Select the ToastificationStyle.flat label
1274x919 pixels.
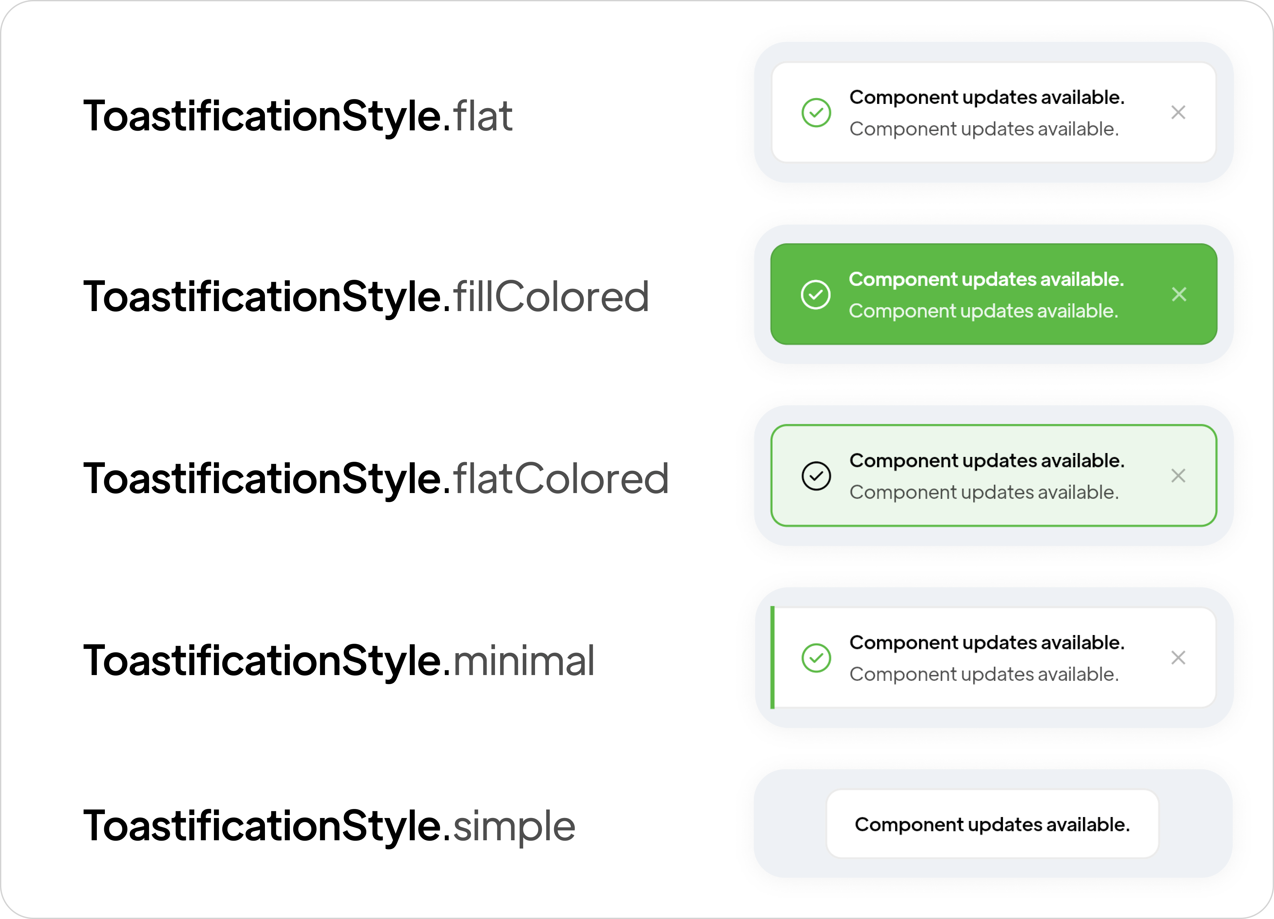pos(298,116)
